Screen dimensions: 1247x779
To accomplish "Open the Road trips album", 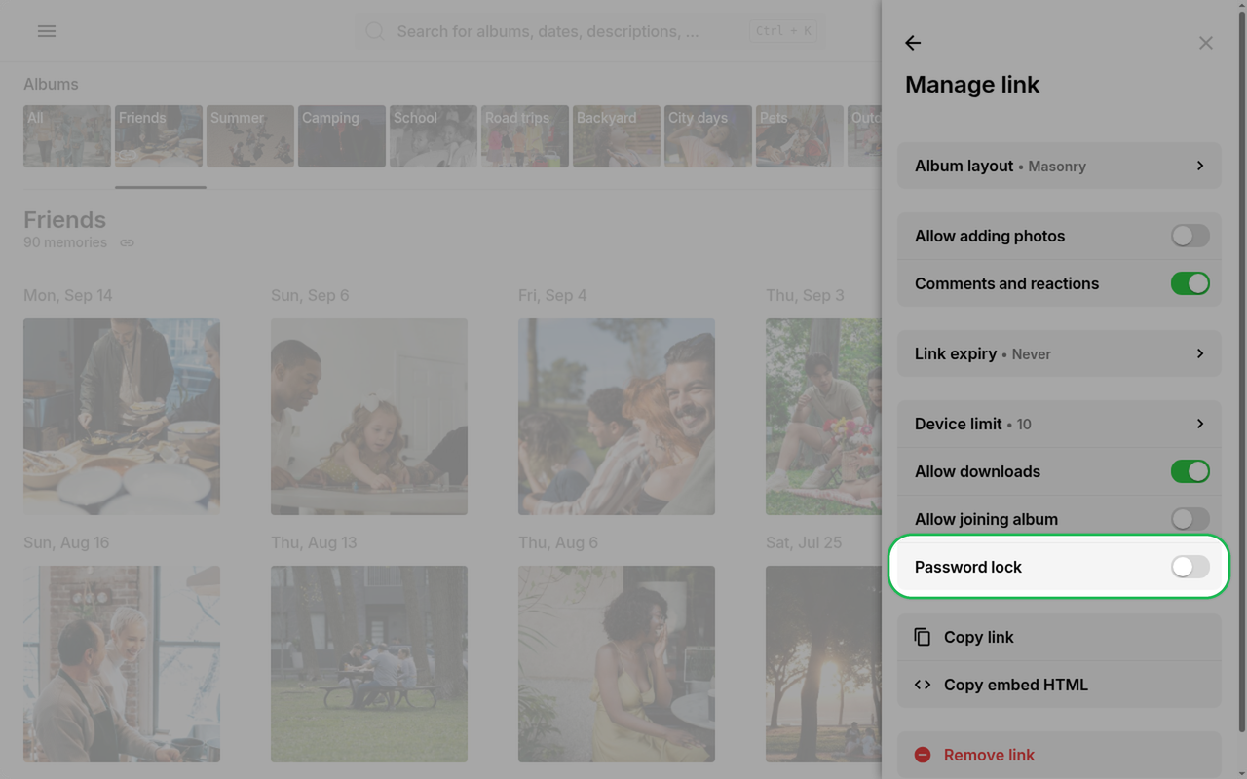I will tap(525, 136).
